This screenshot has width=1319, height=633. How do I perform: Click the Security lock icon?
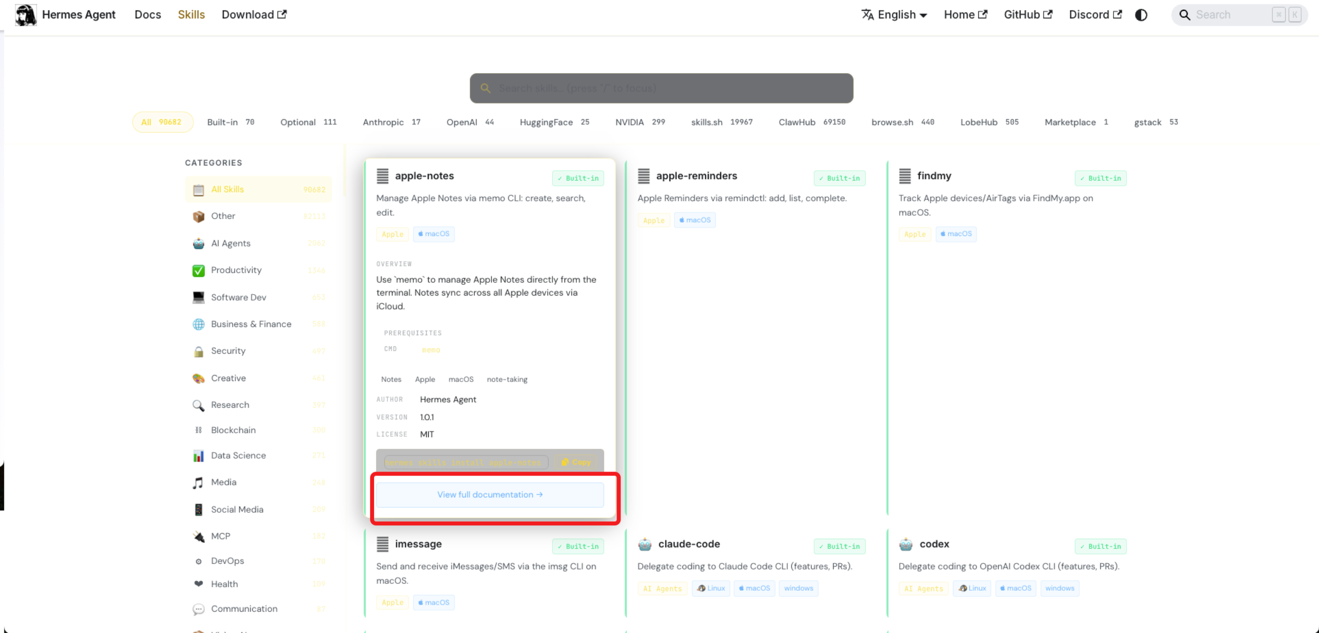pos(198,351)
